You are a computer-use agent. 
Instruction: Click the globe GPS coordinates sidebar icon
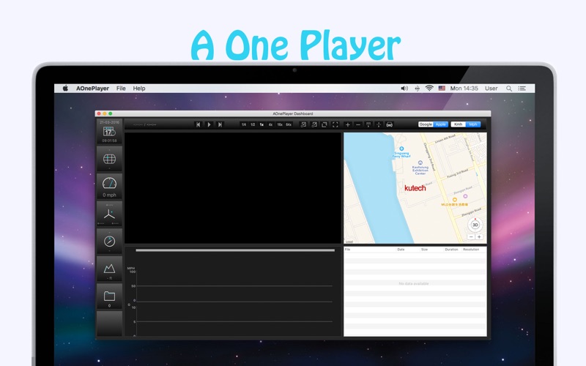pos(109,159)
